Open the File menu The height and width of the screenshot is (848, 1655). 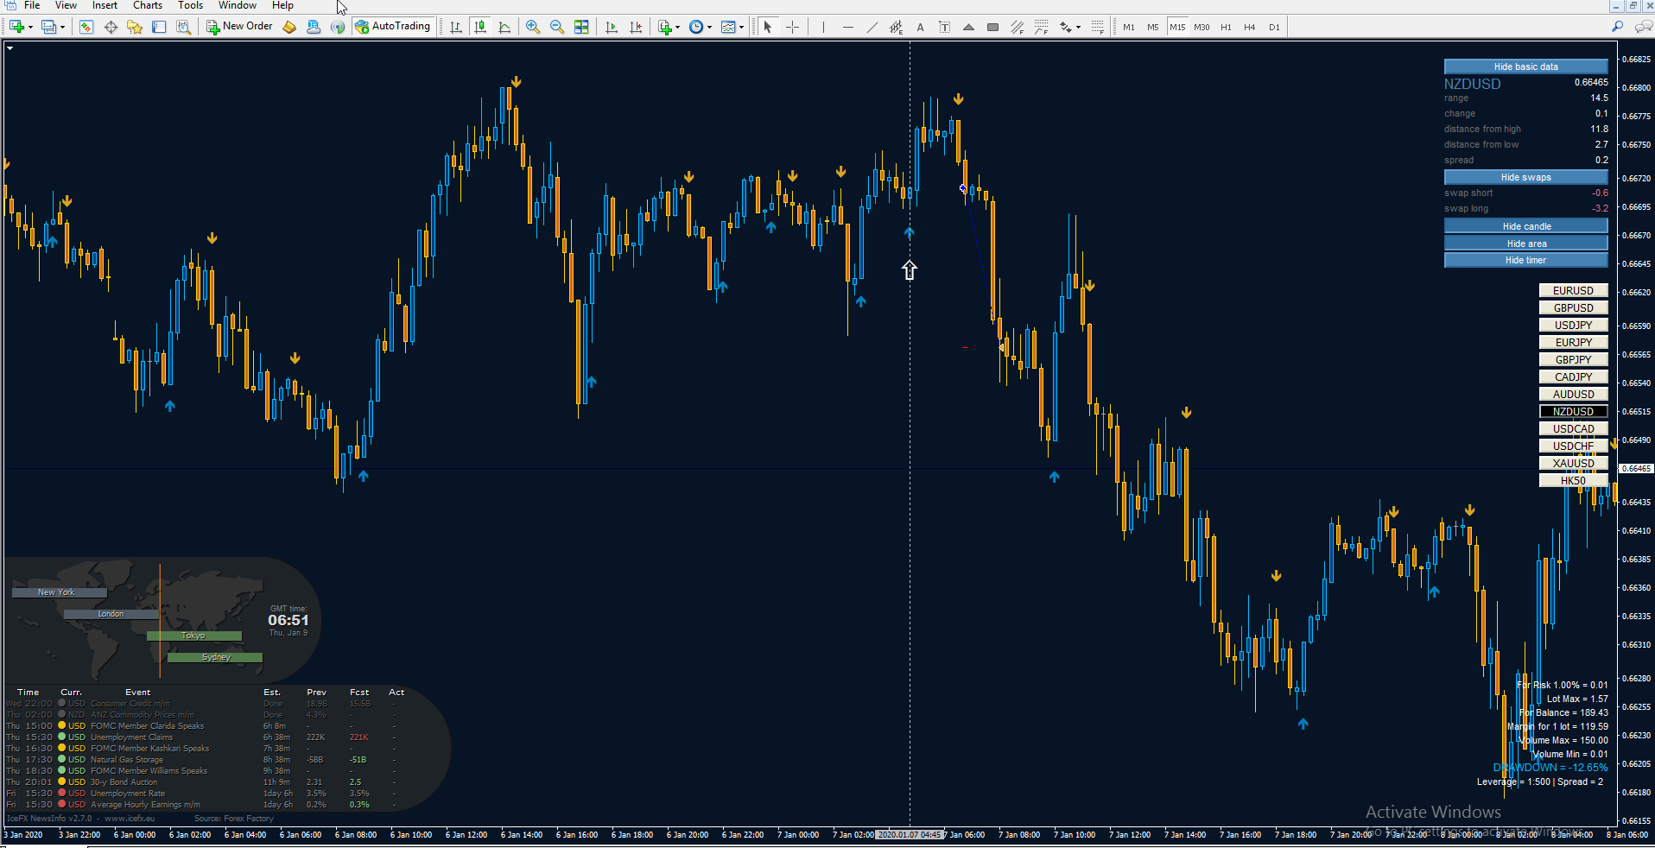[x=32, y=5]
